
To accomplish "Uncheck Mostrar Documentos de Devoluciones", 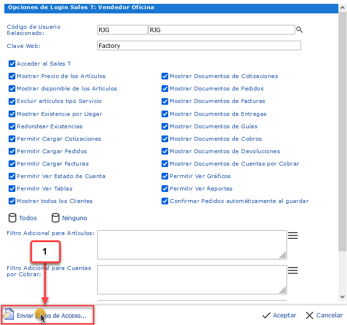I will point(165,151).
